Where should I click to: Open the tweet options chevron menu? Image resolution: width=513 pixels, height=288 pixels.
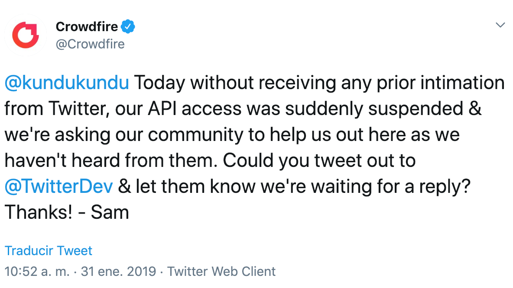[500, 25]
